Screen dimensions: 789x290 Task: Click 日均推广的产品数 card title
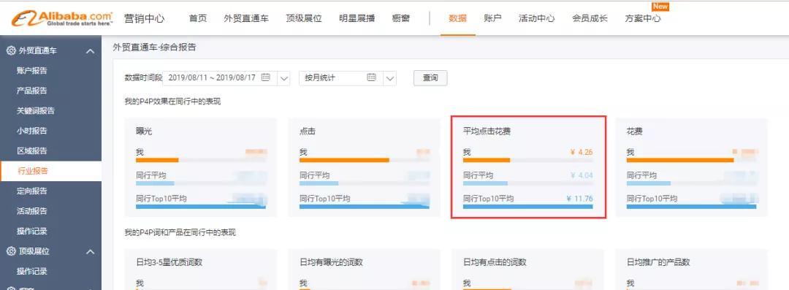point(658,262)
